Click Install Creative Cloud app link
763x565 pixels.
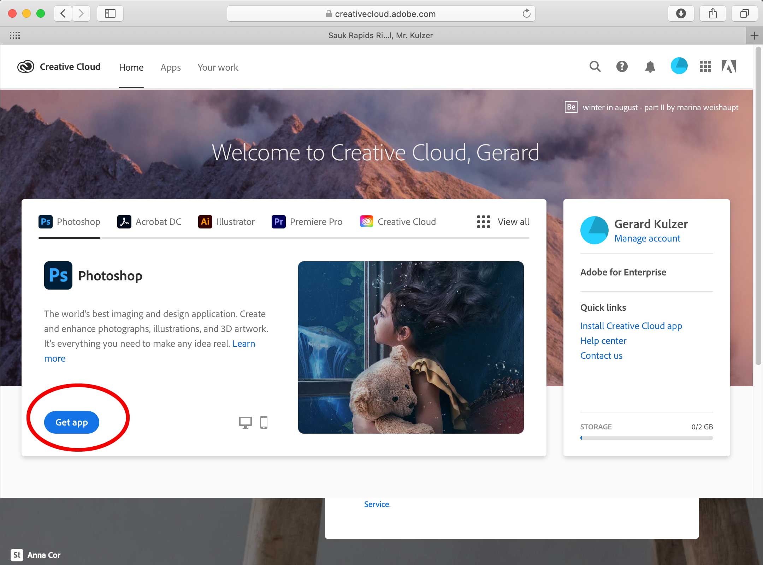pyautogui.click(x=631, y=326)
